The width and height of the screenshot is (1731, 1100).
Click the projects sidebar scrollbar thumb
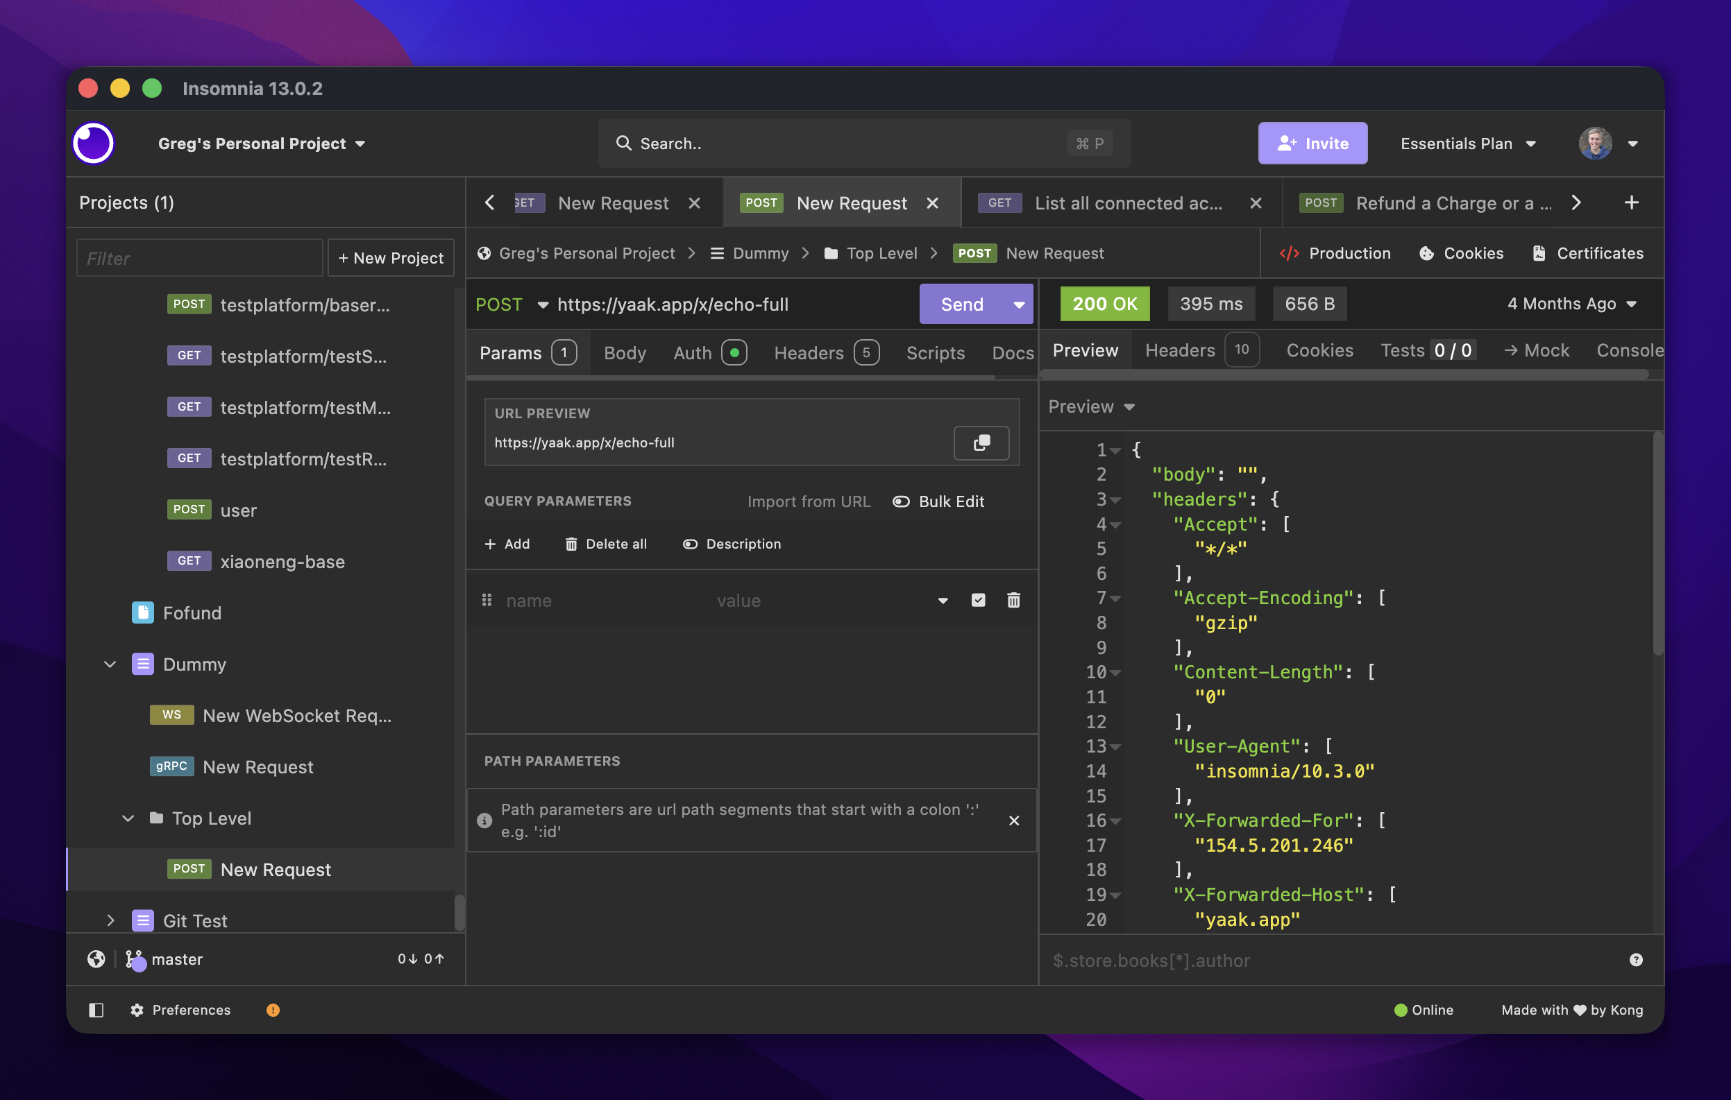click(x=460, y=911)
